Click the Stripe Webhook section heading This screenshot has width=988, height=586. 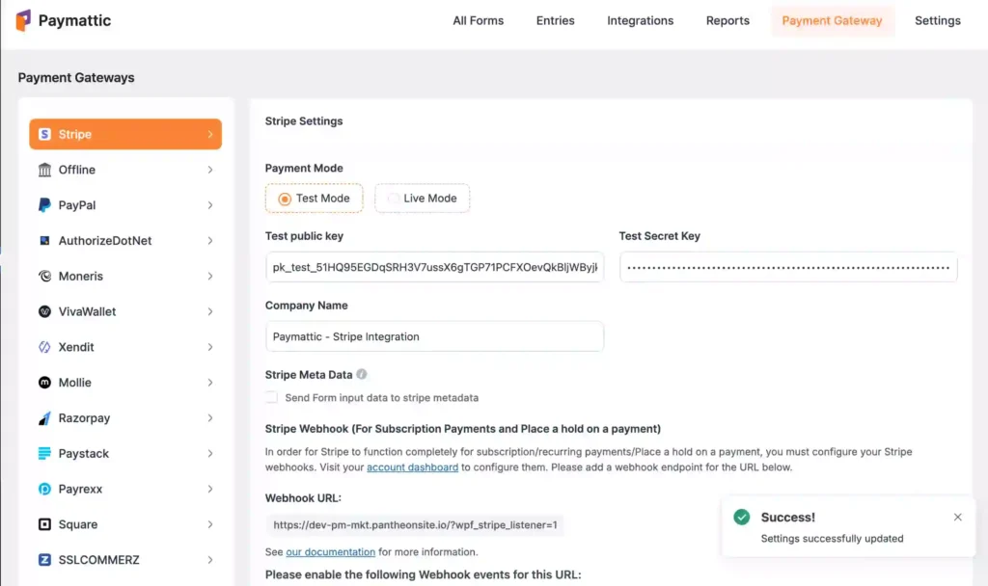[462, 429]
